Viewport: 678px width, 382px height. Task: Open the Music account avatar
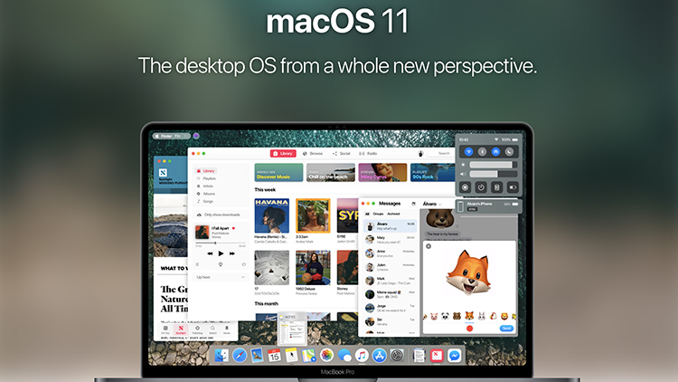(x=420, y=153)
